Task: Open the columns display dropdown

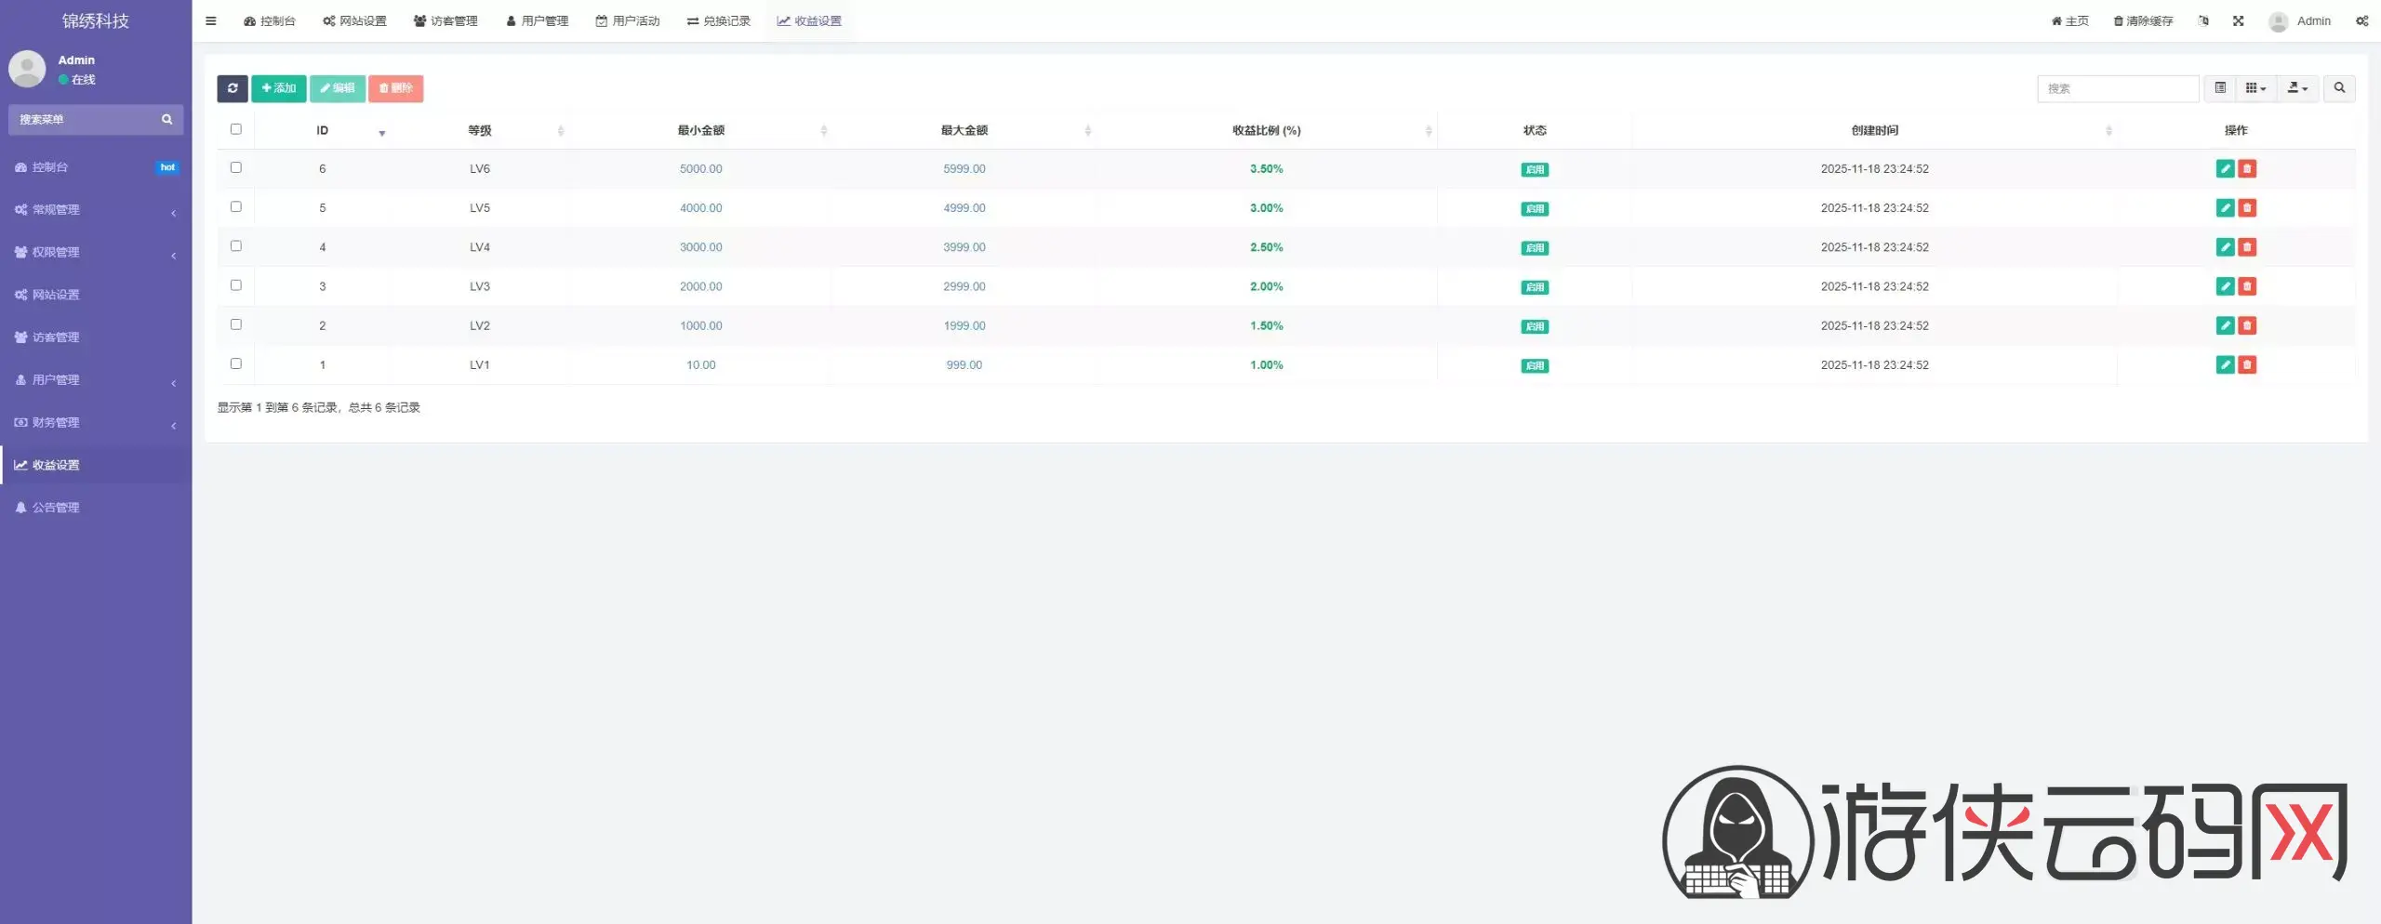Action: pyautogui.click(x=2255, y=88)
